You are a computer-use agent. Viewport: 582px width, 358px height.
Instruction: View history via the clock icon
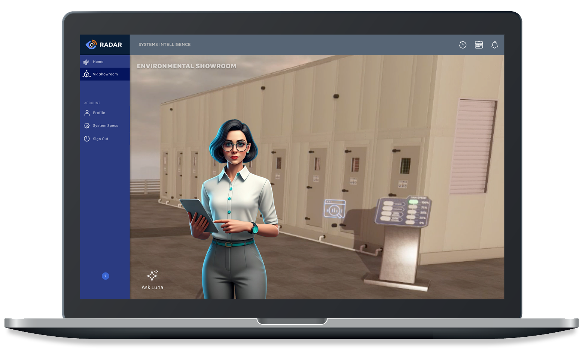pos(463,45)
